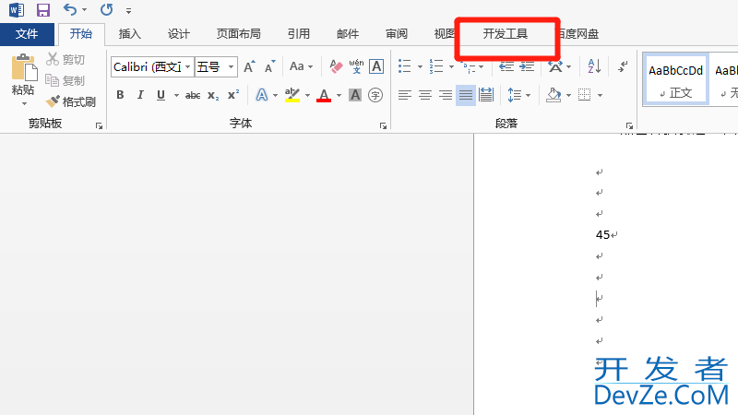Click the enclosed character 字 icon
Screen dimensions: 738x415
point(375,95)
